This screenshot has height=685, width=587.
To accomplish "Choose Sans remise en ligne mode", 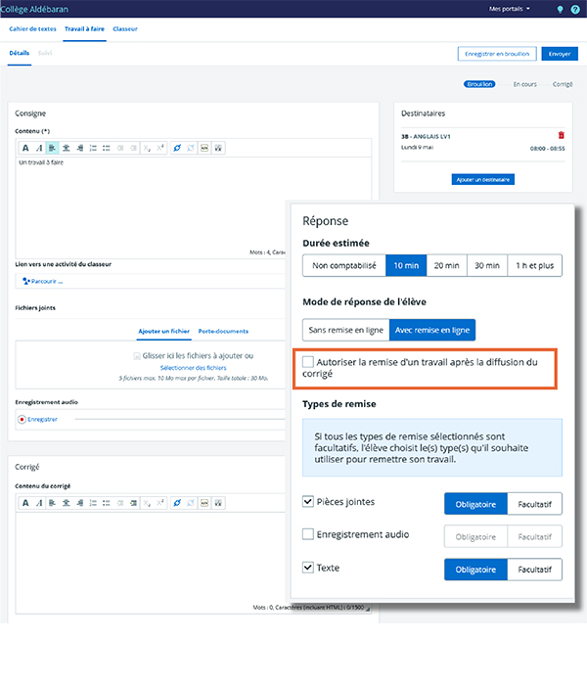I will tap(344, 330).
